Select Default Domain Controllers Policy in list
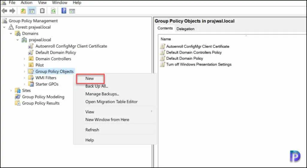307x168 pixels. point(194,52)
